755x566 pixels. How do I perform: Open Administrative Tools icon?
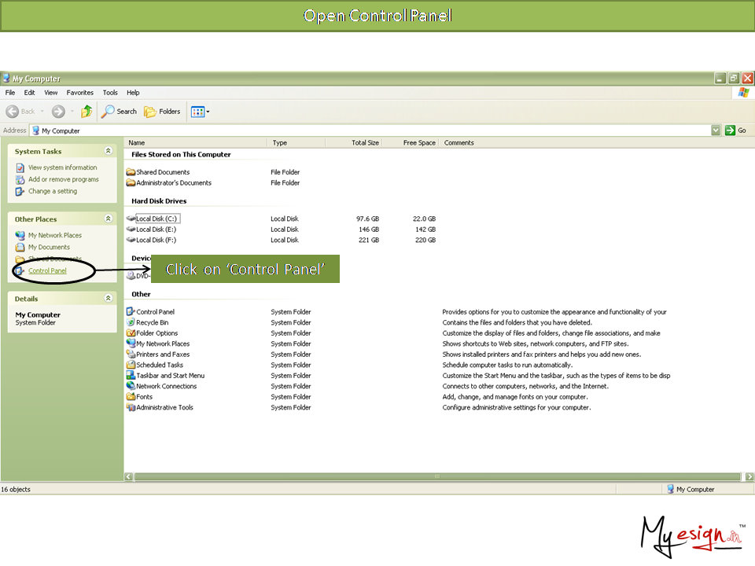[131, 407]
